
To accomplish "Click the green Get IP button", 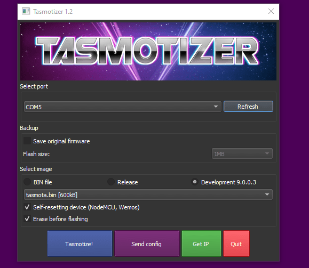I will click(x=201, y=243).
